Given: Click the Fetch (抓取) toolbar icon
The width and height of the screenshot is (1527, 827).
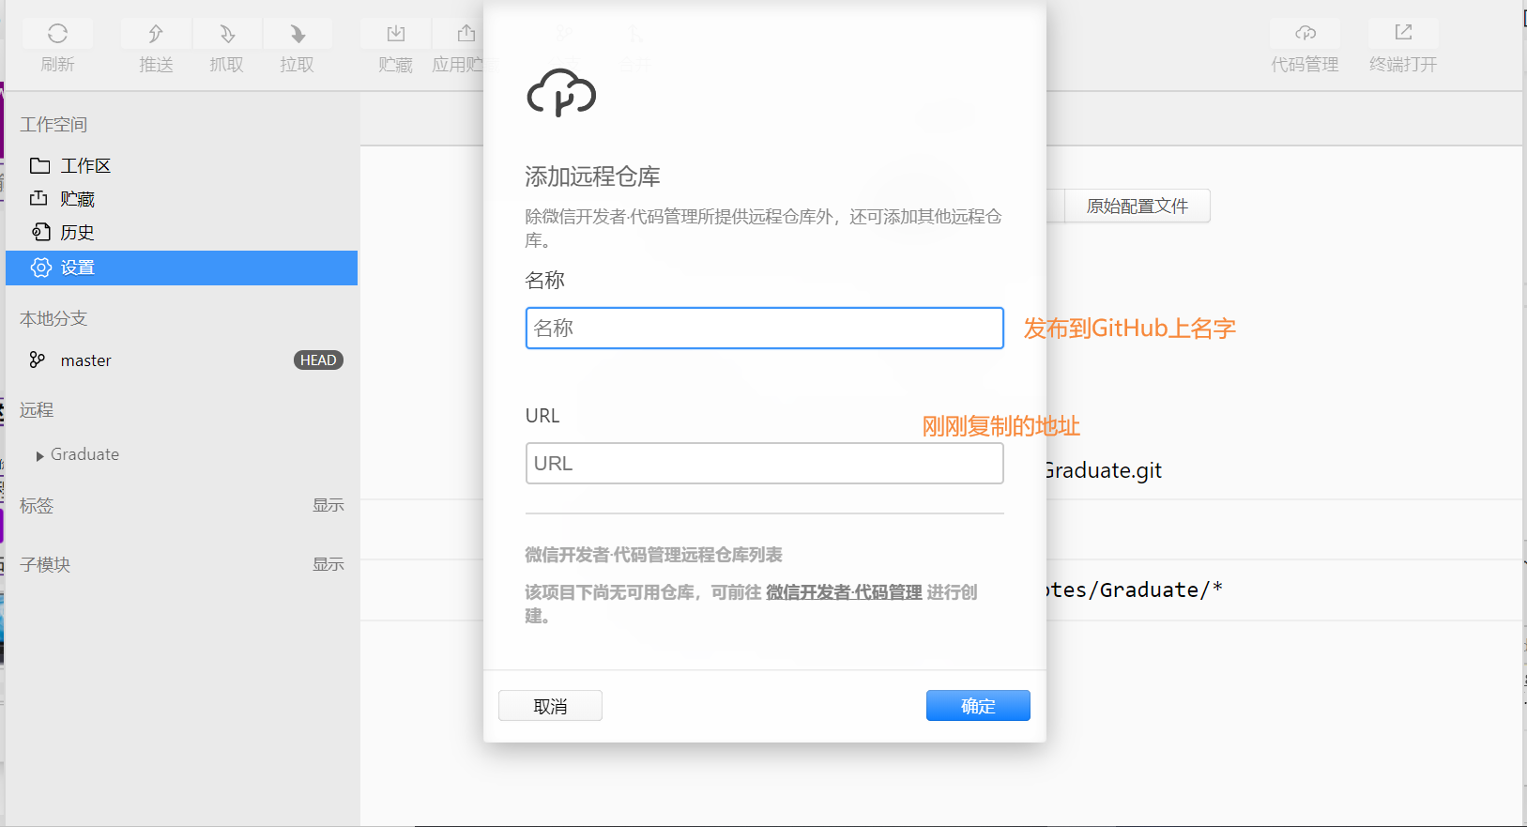Looking at the screenshot, I should pos(227,34).
